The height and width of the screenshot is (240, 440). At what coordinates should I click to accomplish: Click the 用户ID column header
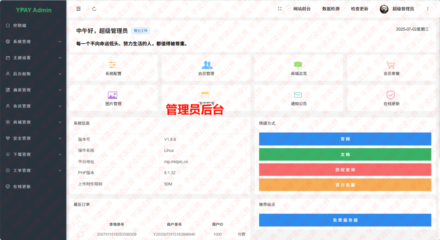click(x=217, y=224)
